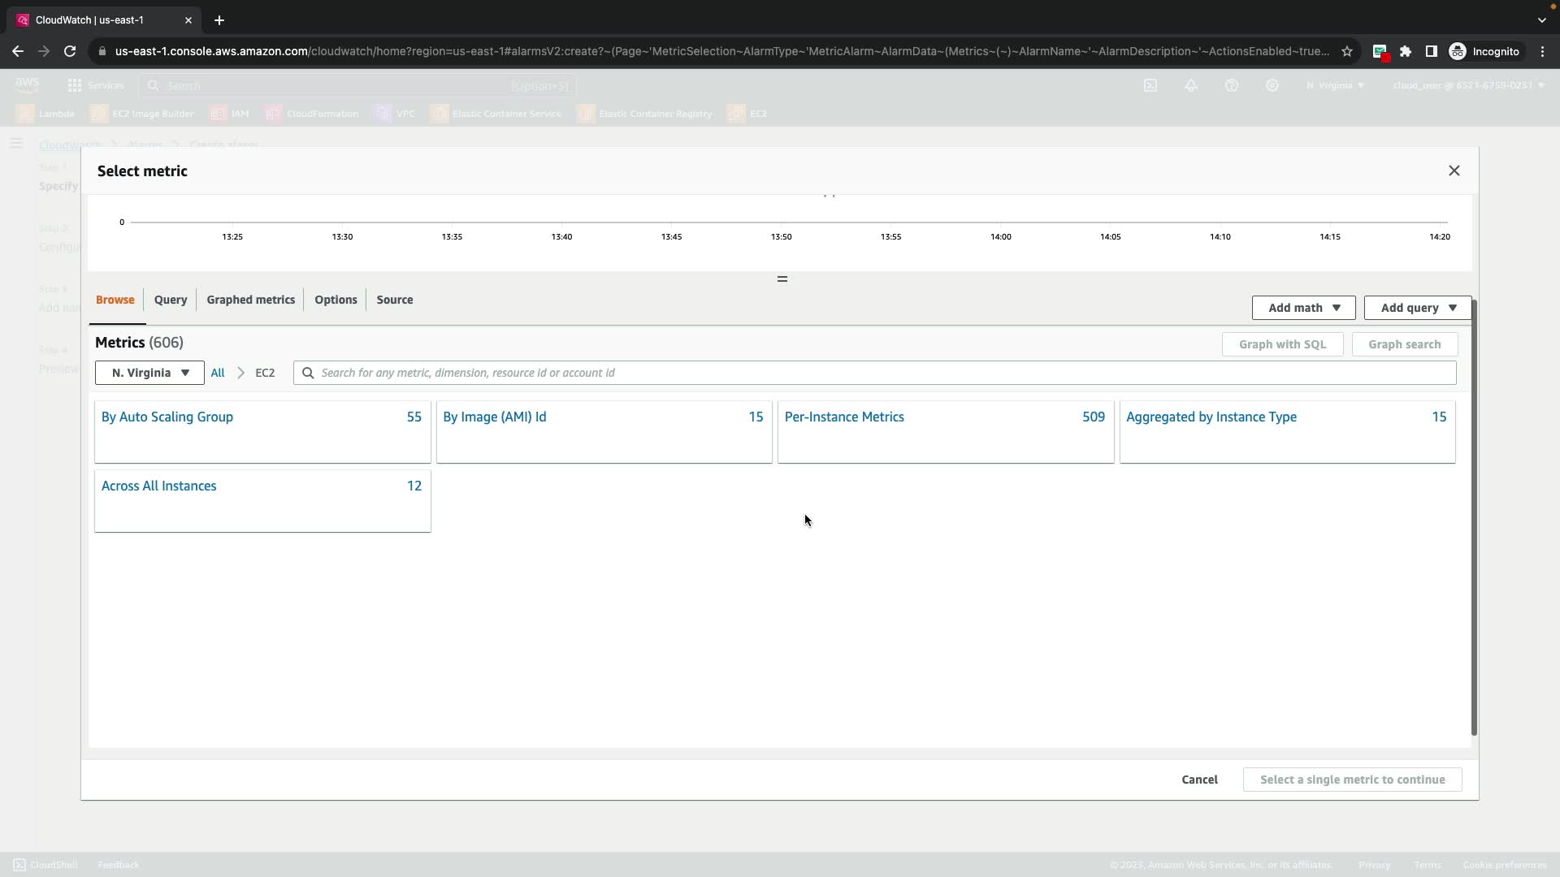The width and height of the screenshot is (1560, 877).
Task: Open the browser extensions puzzle icon
Action: tap(1406, 51)
